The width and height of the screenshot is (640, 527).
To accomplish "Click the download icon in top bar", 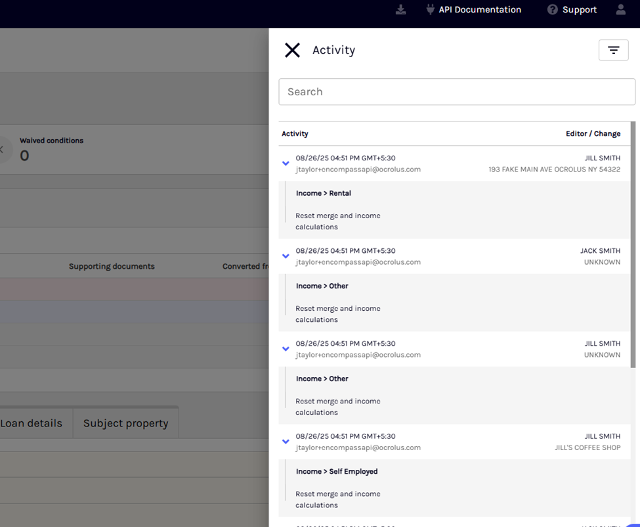I will click(401, 9).
